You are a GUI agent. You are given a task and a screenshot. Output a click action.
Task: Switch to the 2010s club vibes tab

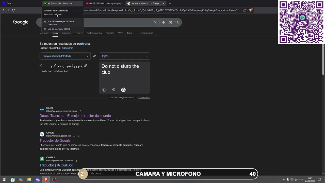pos(104,3)
